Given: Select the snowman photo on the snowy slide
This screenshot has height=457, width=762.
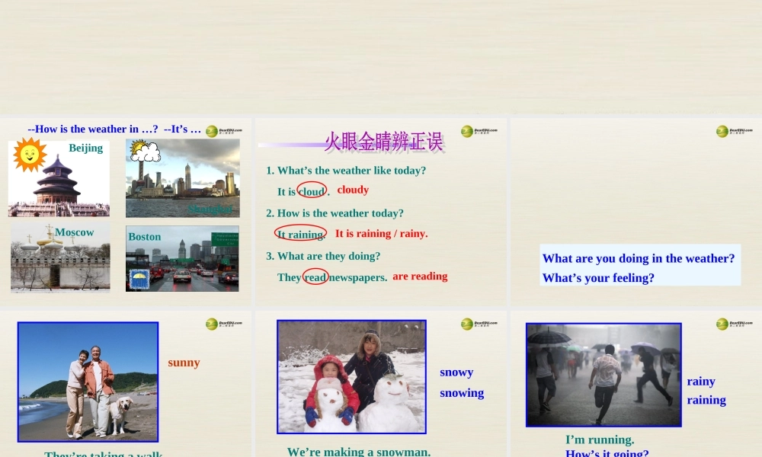Looking at the screenshot, I should coord(351,376).
